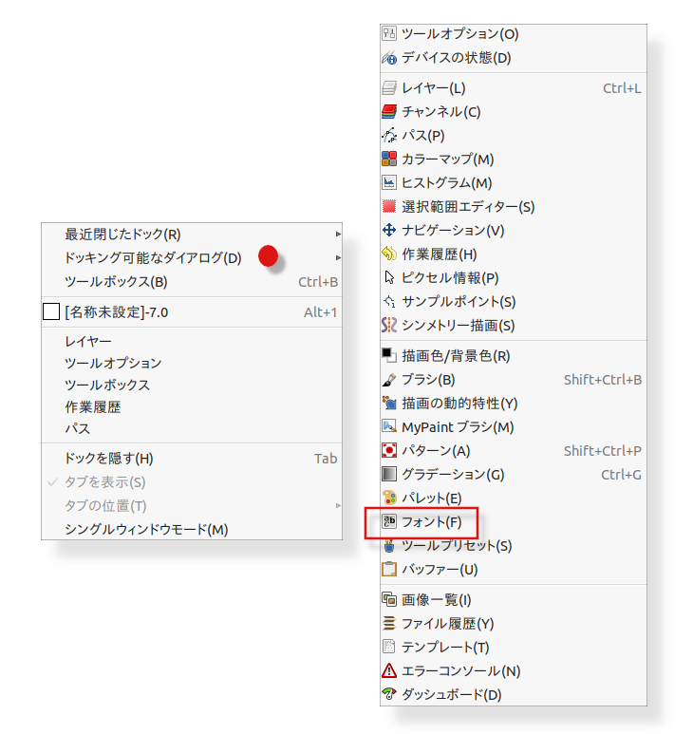
Task: Open the ツールボックス entry without shortcut
Action: (x=107, y=385)
